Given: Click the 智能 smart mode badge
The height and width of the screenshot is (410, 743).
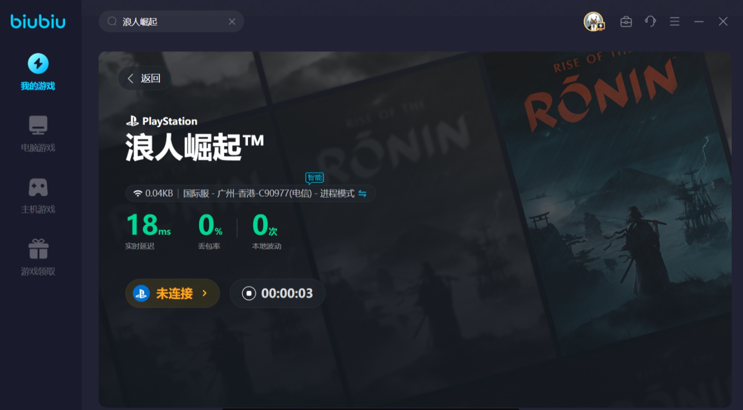Looking at the screenshot, I should click(x=315, y=178).
